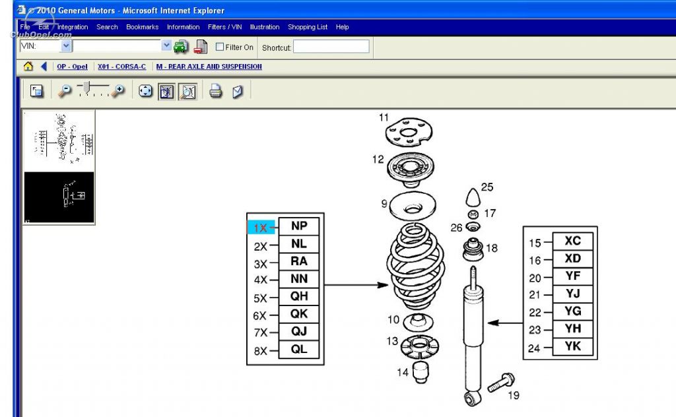Image resolution: width=676 pixels, height=417 pixels.
Task: Click the XC shock absorber code
Action: click(572, 241)
